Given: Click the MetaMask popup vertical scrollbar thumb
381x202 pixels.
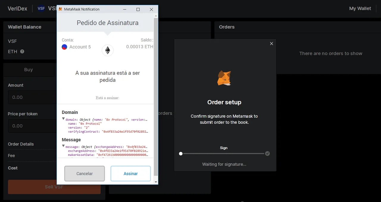Looking at the screenshot, I should (156, 97).
